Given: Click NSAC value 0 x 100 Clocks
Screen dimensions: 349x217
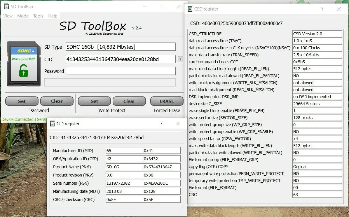Looking at the screenshot, I should coord(317,48).
